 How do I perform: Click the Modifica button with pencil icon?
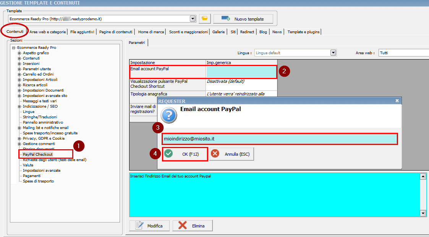pyautogui.click(x=149, y=226)
